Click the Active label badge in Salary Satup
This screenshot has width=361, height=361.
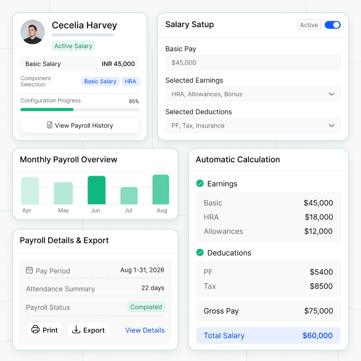point(309,25)
